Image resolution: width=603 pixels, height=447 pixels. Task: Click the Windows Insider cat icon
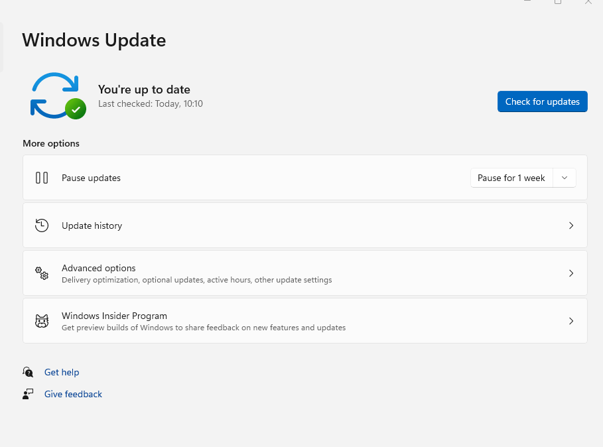(42, 321)
